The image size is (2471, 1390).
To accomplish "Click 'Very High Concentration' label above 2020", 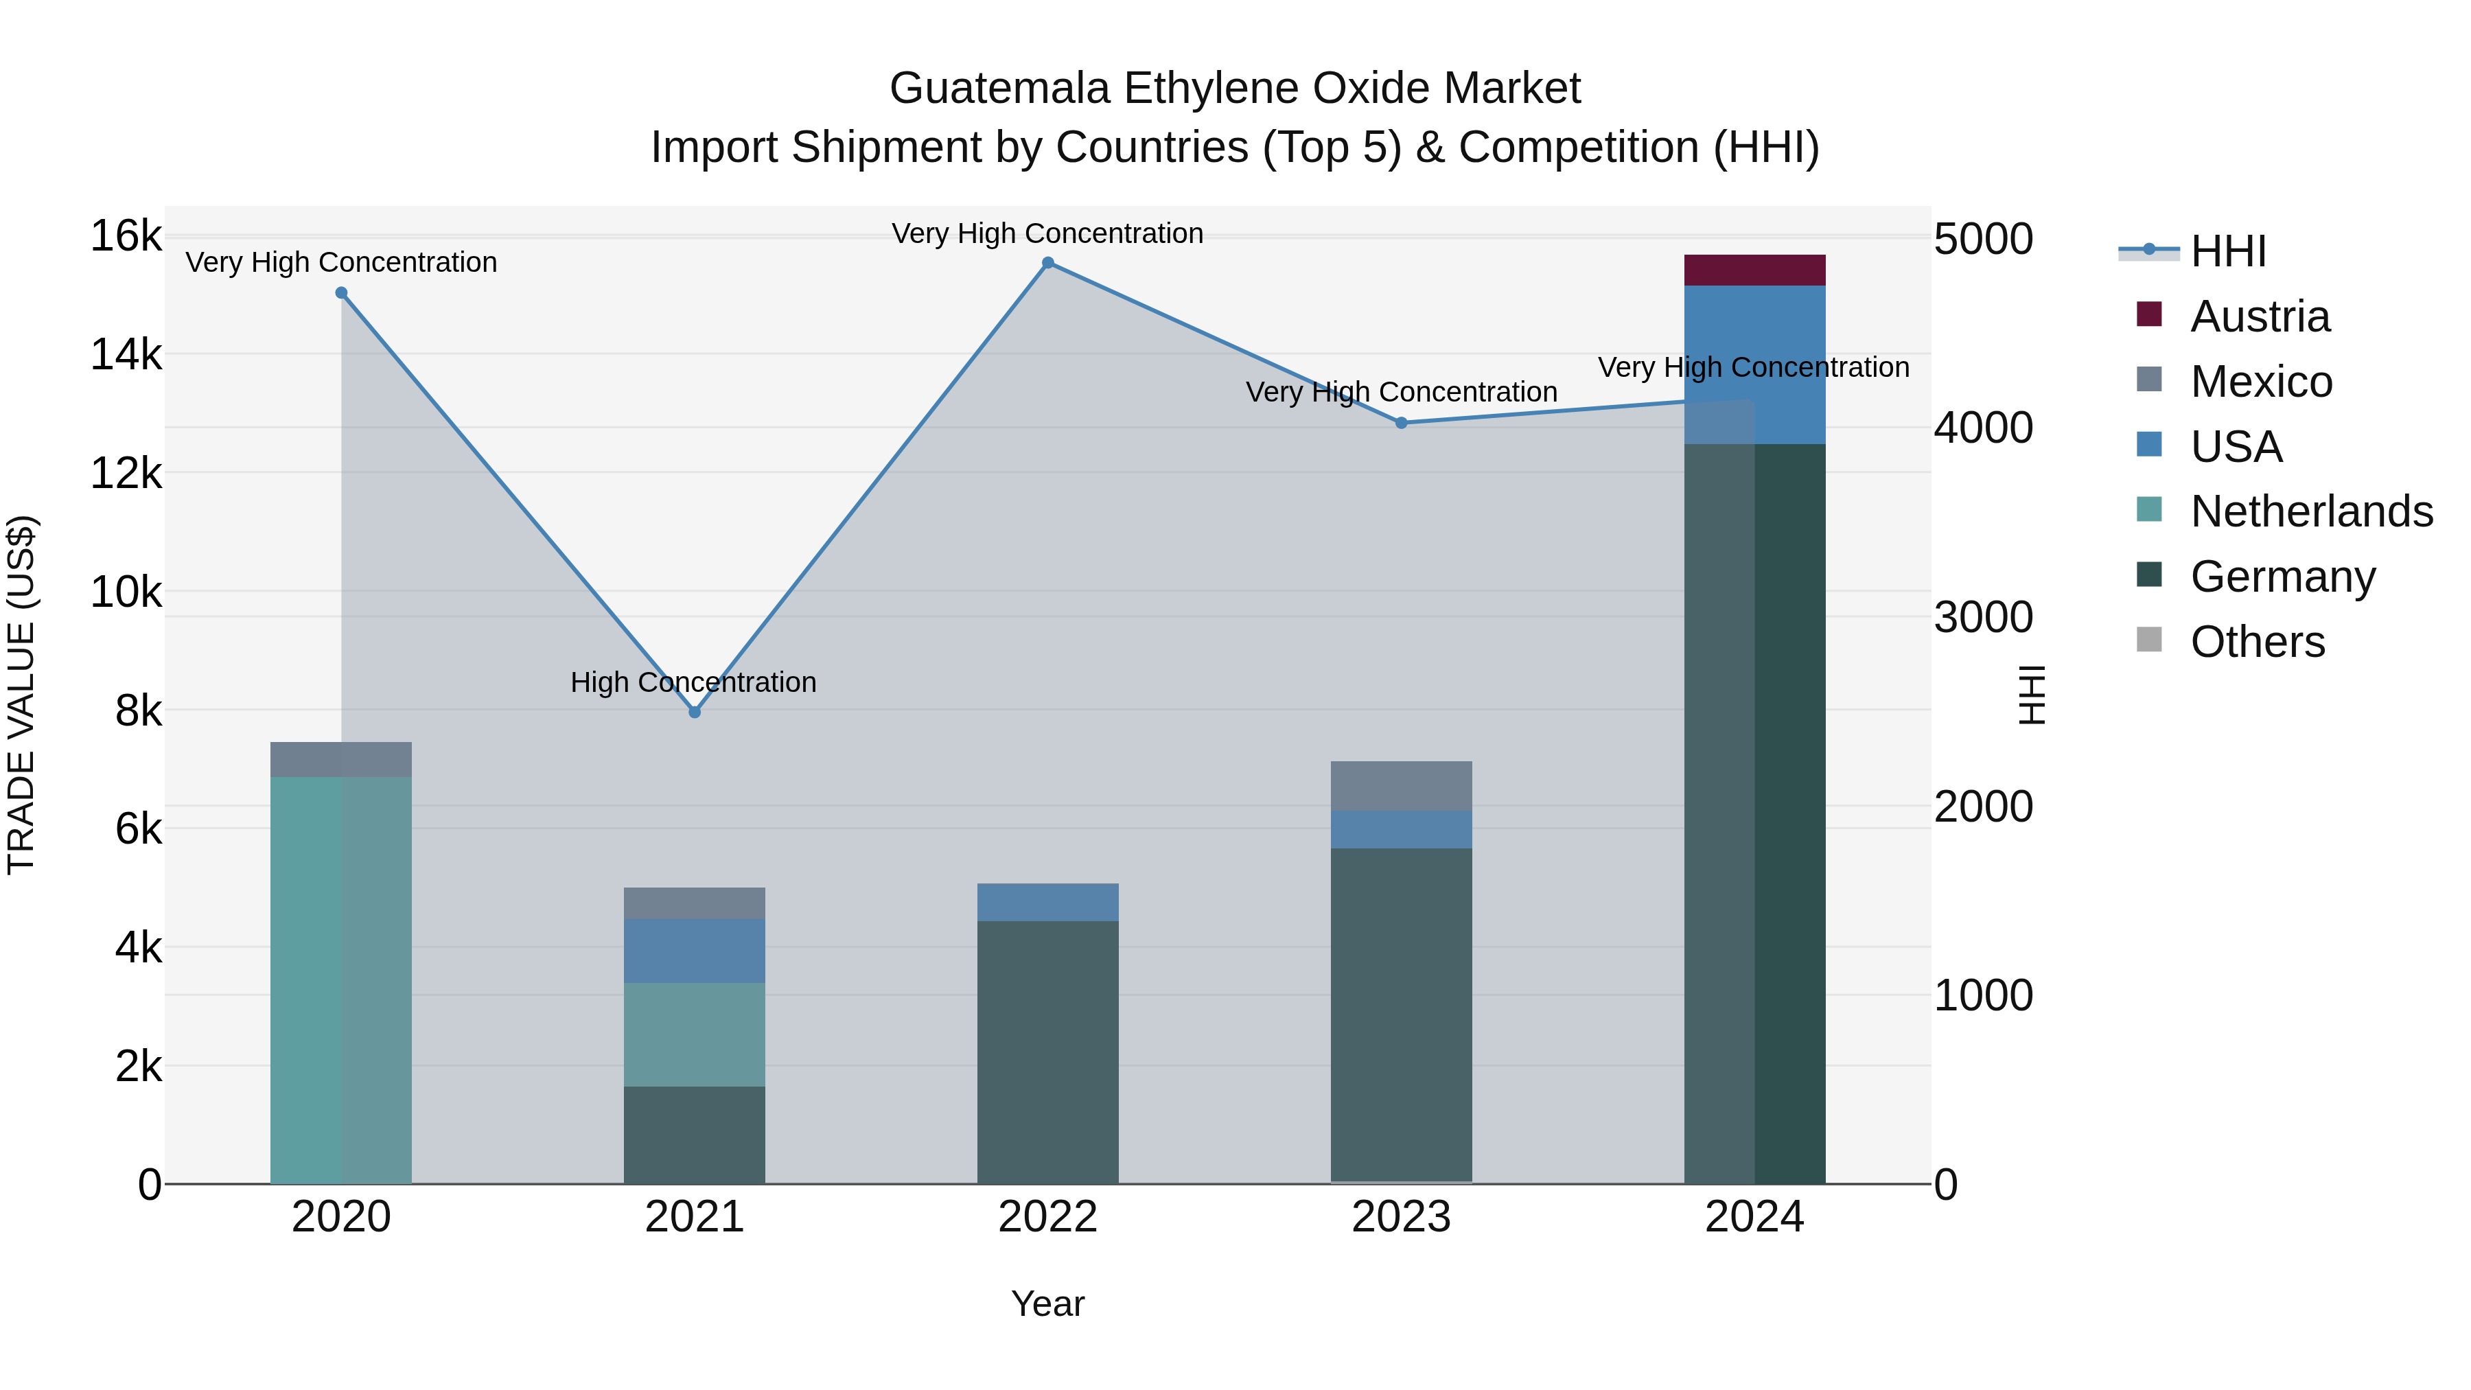I will click(342, 262).
